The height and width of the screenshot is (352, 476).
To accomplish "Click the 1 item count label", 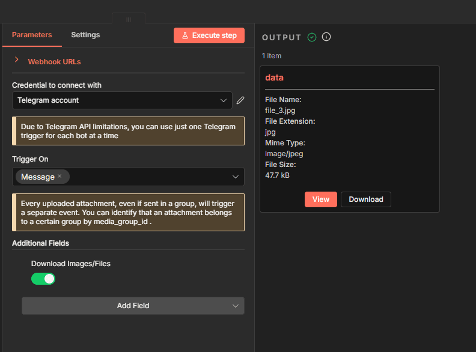I will 272,56.
